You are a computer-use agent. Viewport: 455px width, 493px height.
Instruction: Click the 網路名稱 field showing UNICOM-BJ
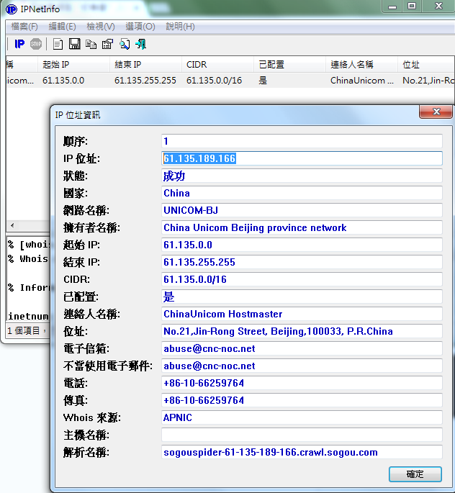click(302, 210)
